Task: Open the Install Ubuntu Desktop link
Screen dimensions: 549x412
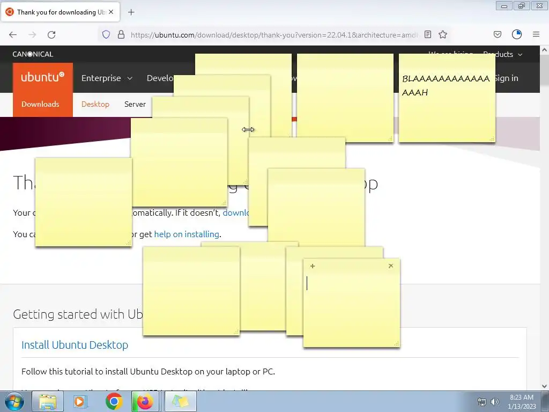Action: coord(75,345)
